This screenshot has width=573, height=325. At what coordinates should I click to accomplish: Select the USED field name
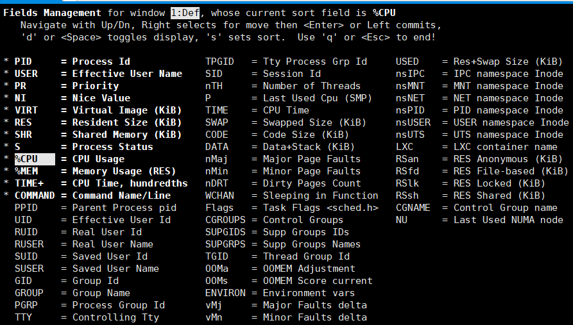coord(407,62)
